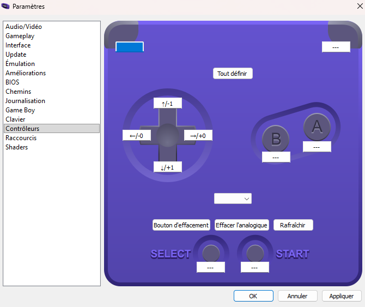Click the Start button binding field

(254, 267)
